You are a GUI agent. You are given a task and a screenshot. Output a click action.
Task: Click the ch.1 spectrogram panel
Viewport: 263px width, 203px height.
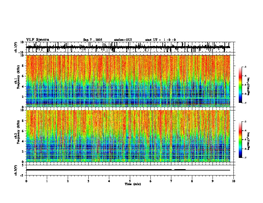[128, 81]
